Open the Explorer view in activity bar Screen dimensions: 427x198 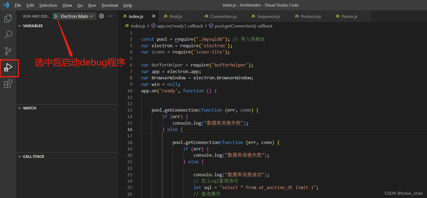(8, 18)
